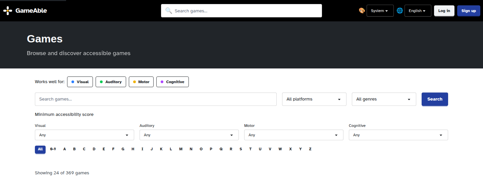The width and height of the screenshot is (483, 177).
Task: Filter games starting with T
Action: click(250, 149)
